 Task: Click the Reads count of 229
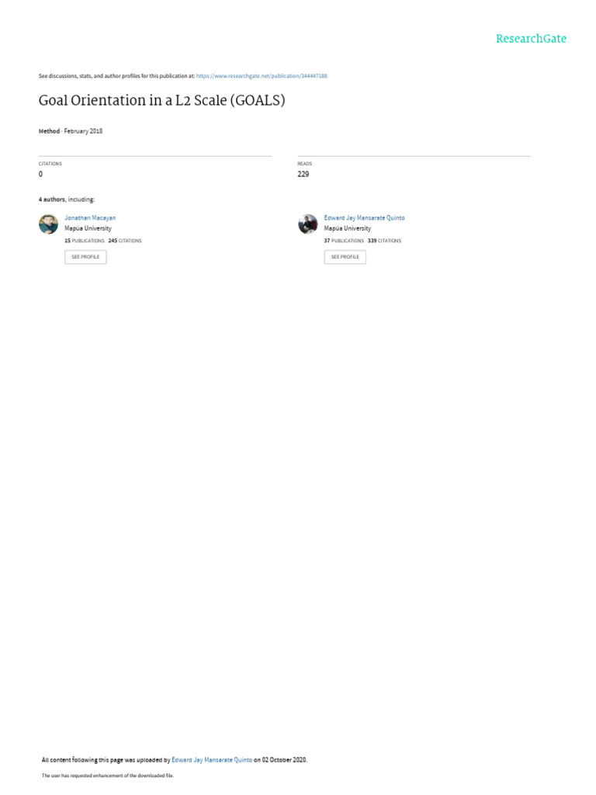click(x=303, y=174)
